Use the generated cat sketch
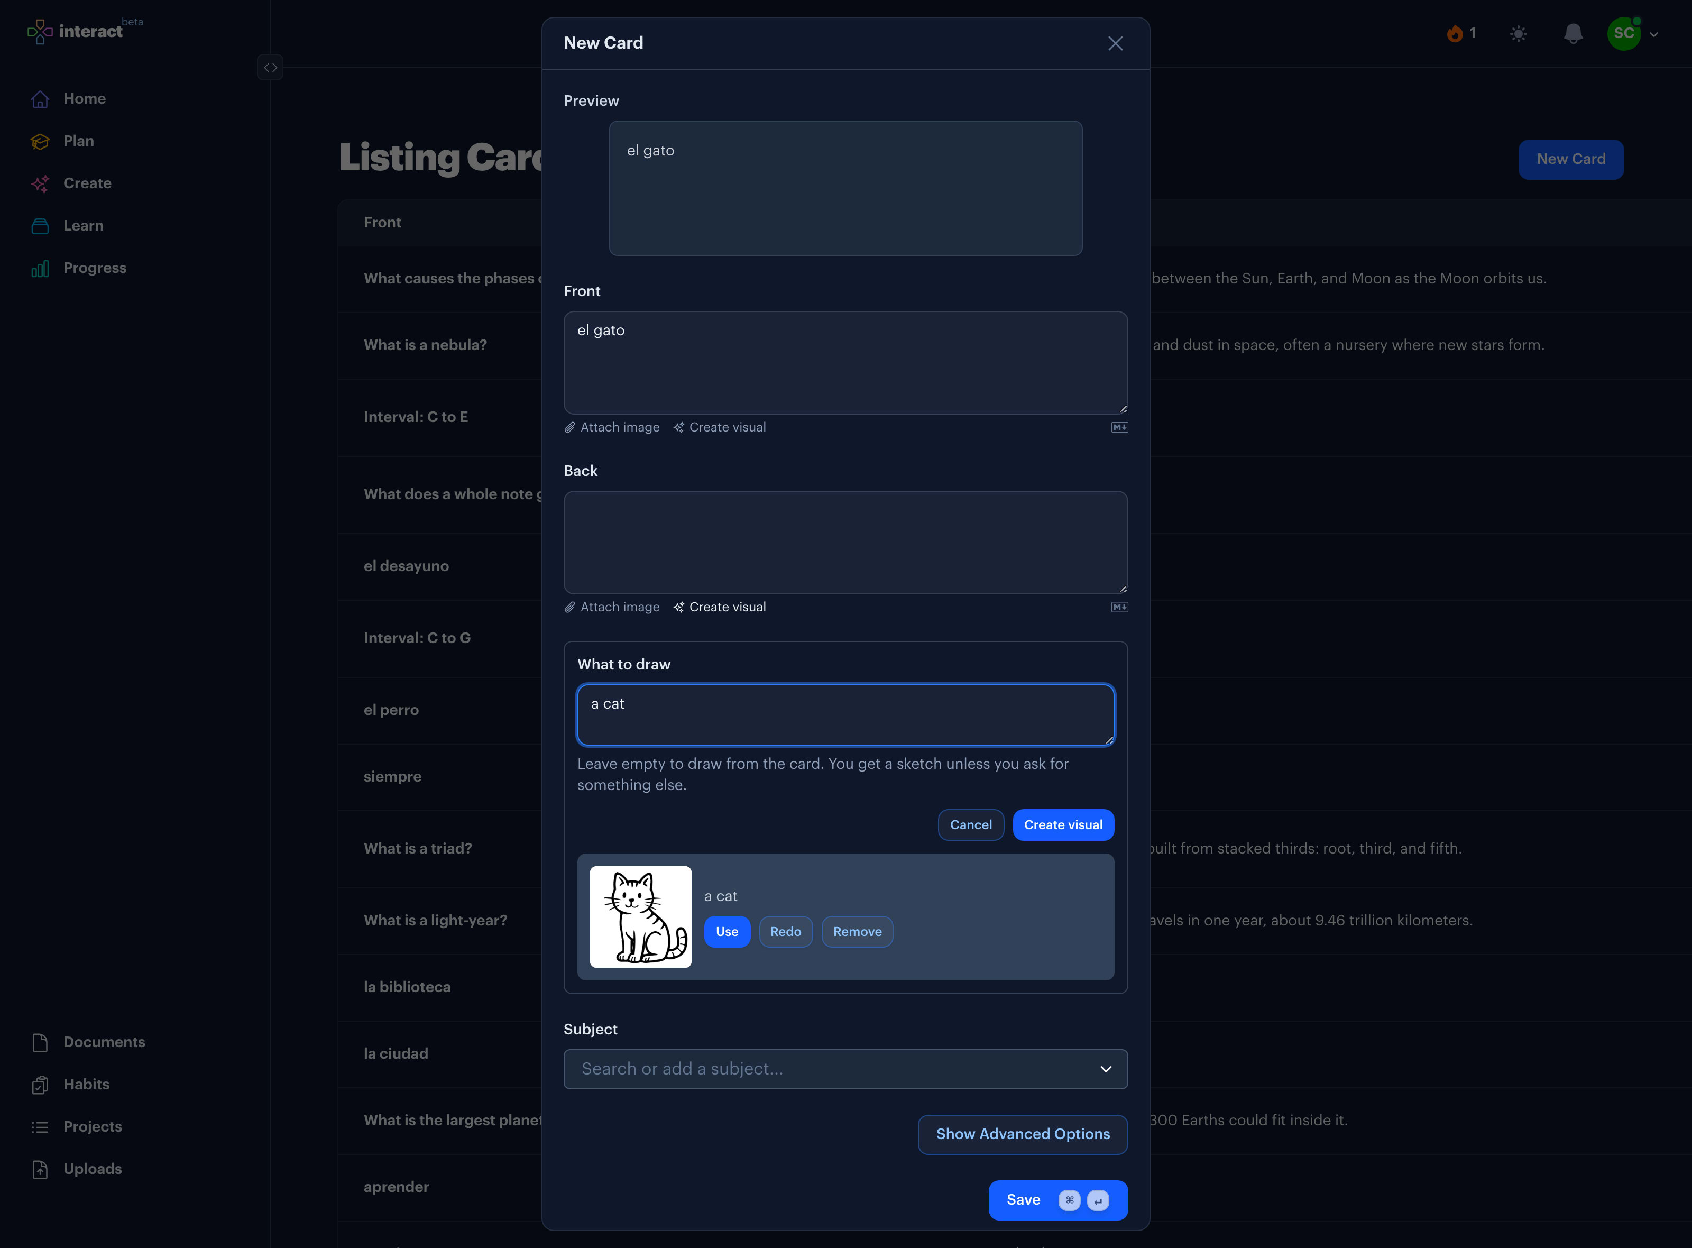 [727, 931]
